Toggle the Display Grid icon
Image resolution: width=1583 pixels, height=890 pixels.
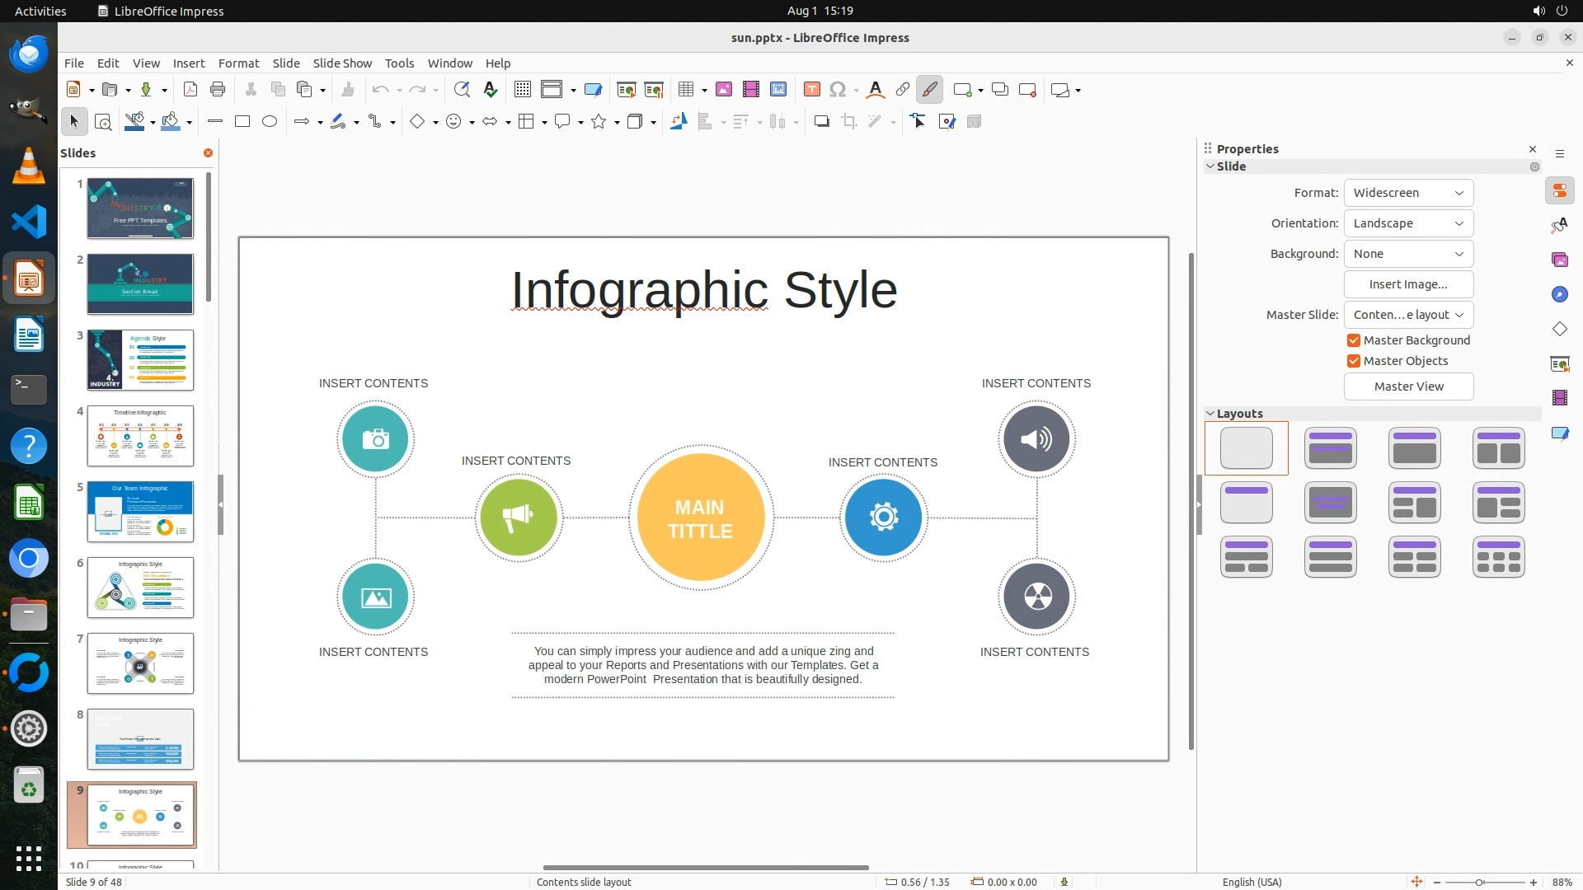point(522,90)
